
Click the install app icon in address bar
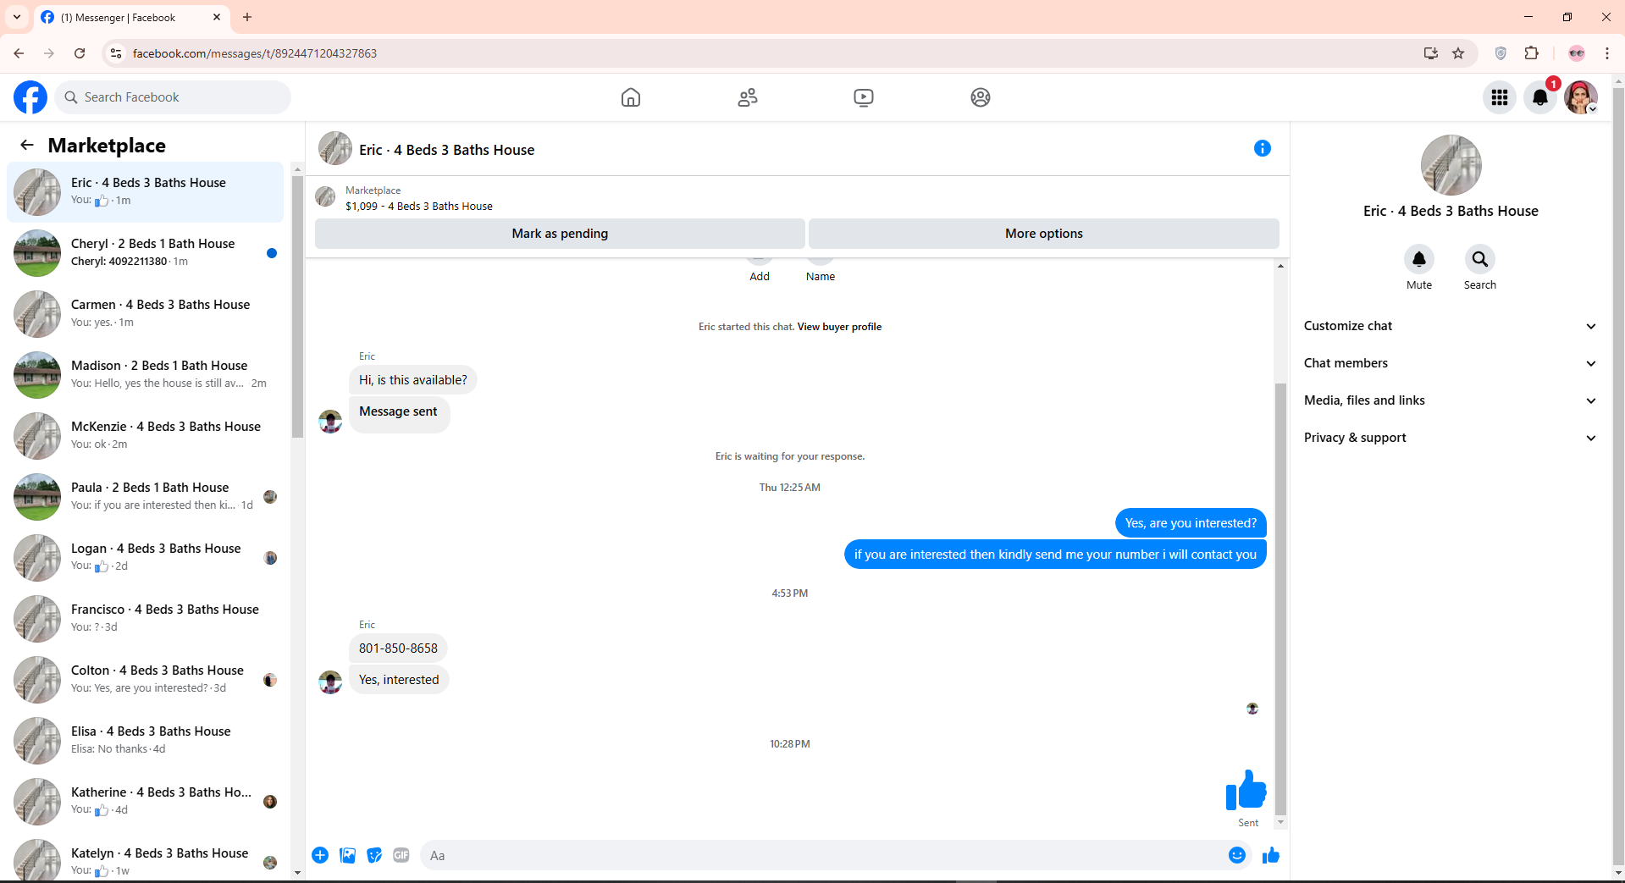pyautogui.click(x=1431, y=53)
